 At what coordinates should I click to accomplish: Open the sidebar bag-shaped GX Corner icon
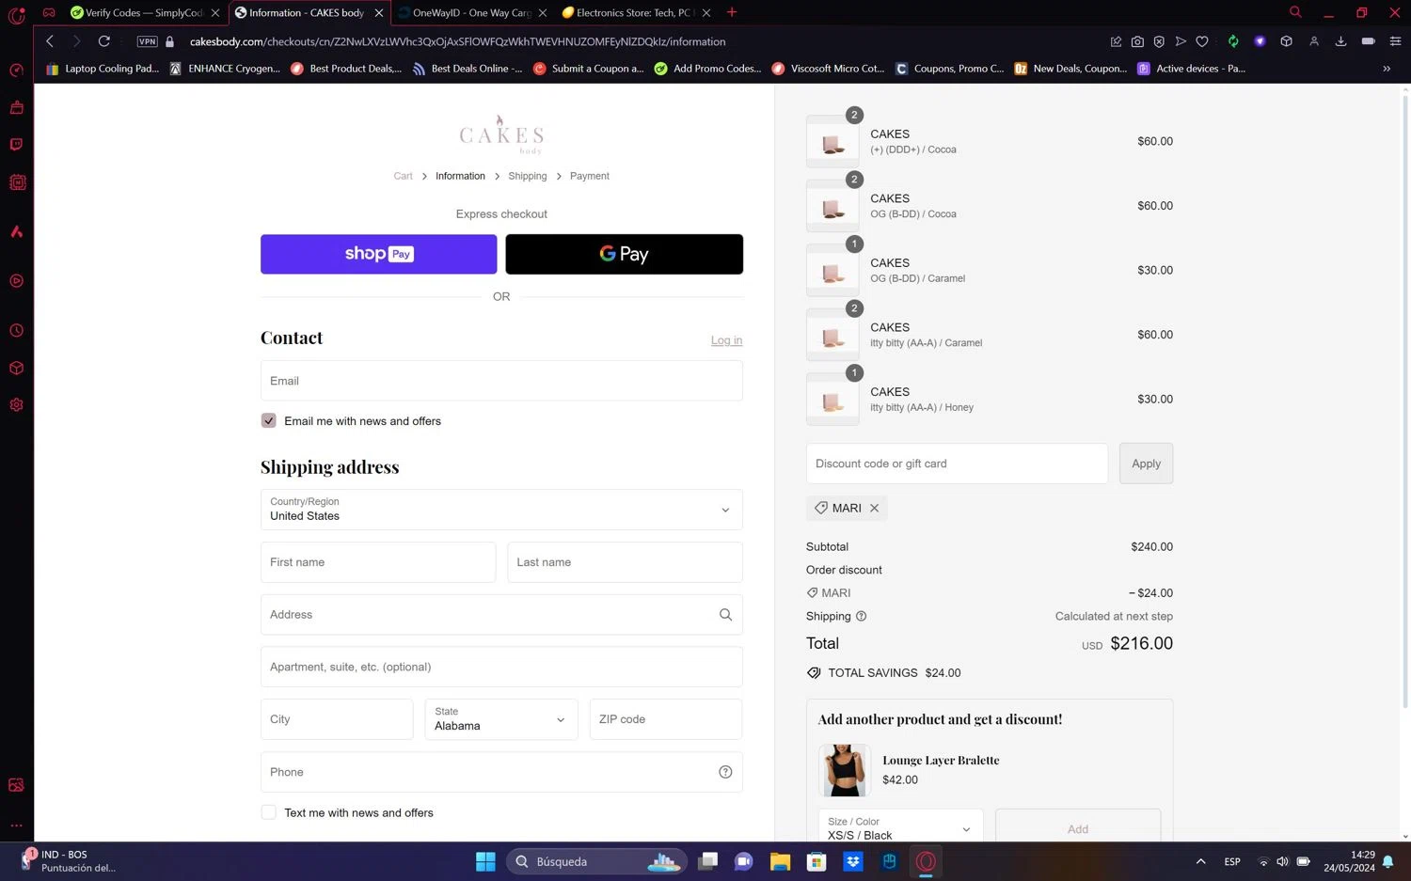click(x=16, y=107)
